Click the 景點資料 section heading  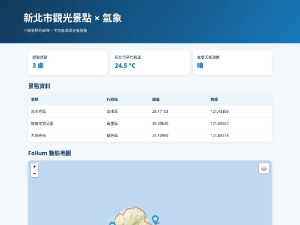39,86
